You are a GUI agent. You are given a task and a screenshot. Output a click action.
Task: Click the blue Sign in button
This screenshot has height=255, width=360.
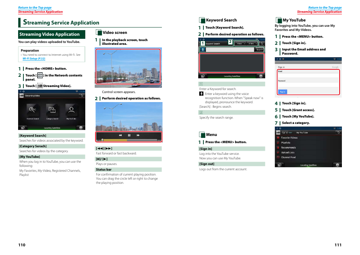click(x=282, y=92)
